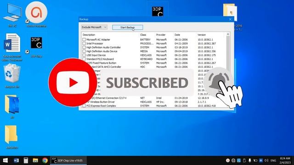Click the globe network tray icon

pyautogui.click(x=233, y=160)
